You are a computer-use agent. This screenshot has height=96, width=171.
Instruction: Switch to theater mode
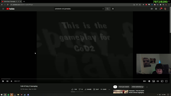coord(158,81)
